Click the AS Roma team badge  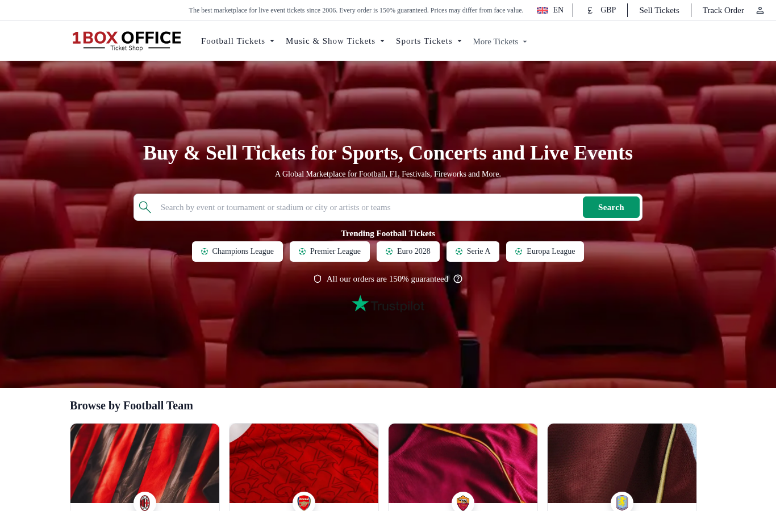[x=463, y=502]
